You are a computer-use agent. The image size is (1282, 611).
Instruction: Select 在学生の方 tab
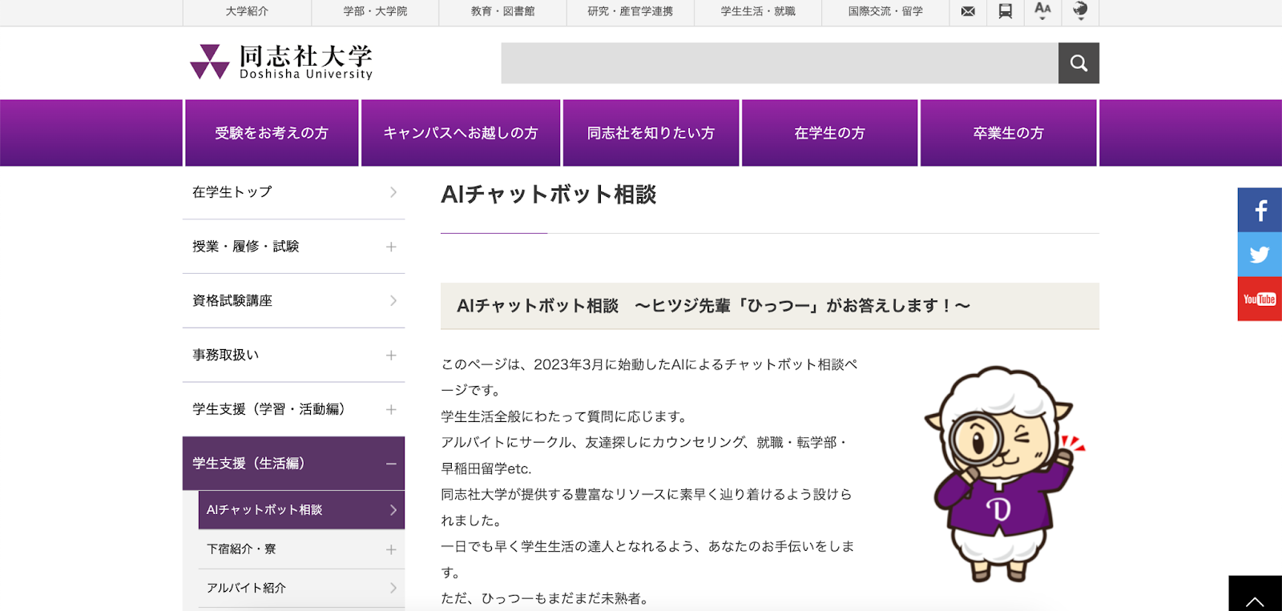[829, 133]
